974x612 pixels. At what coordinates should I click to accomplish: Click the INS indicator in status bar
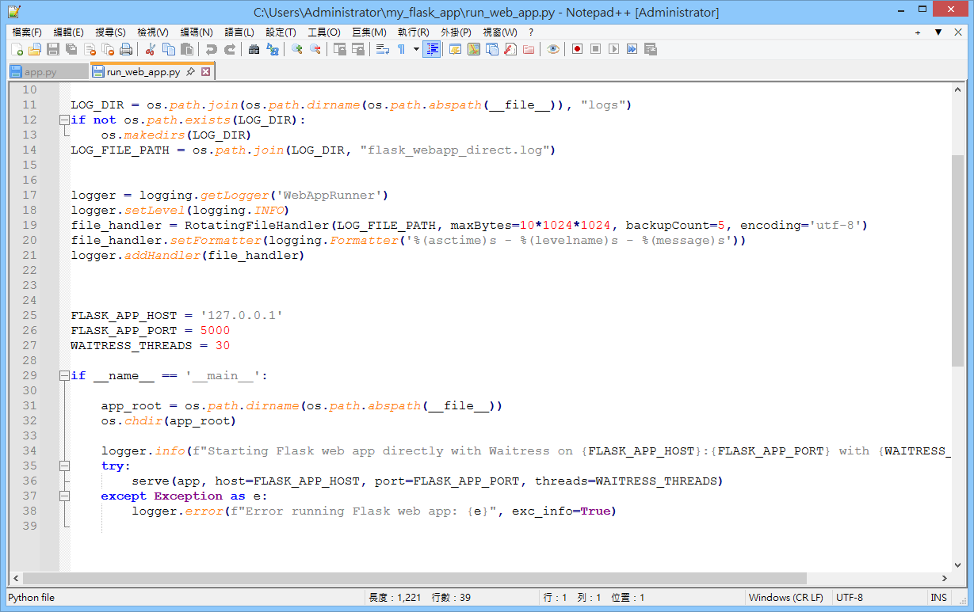(x=938, y=598)
